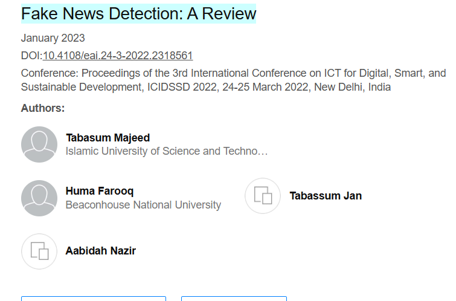Click the placeholder icon beside Aabidah Nazir
The height and width of the screenshot is (301, 456).
click(39, 251)
